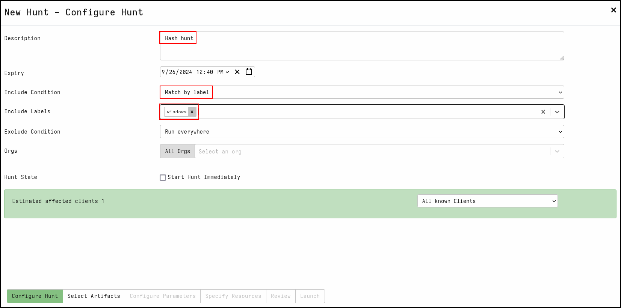Remove the windows label tag

tap(192, 112)
